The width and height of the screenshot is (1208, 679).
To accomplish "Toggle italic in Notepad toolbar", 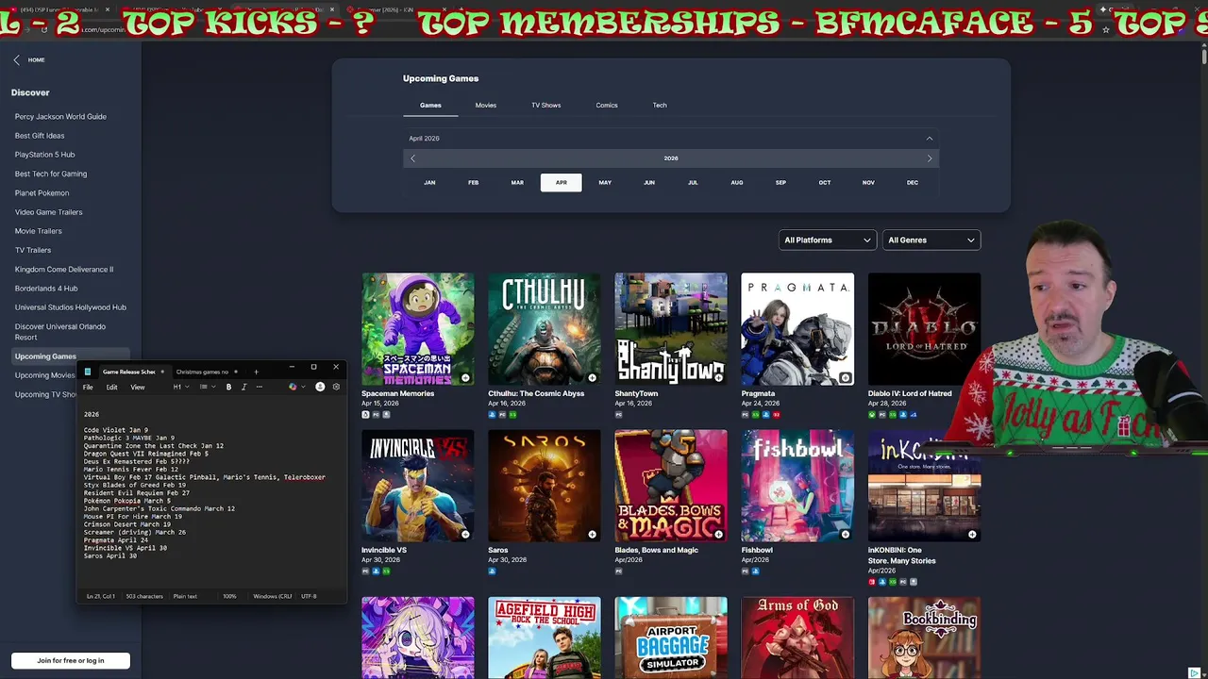I will tap(243, 387).
